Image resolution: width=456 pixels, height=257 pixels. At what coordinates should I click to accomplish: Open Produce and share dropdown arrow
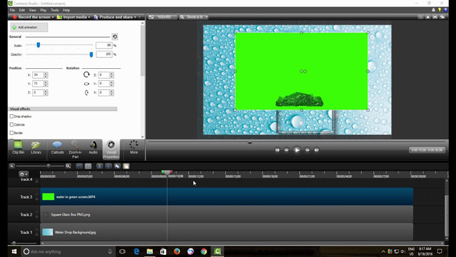tap(135, 17)
